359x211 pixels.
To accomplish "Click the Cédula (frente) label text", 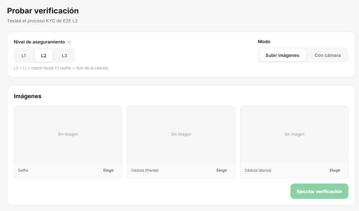I will [x=145, y=170].
